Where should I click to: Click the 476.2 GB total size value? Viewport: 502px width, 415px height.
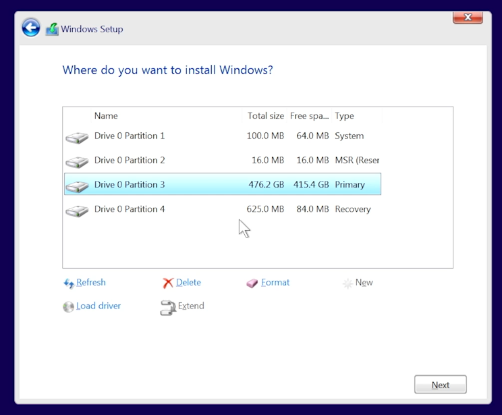pyautogui.click(x=266, y=184)
